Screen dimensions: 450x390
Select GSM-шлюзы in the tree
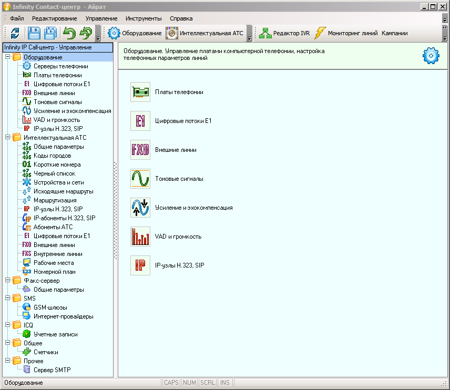[x=50, y=307]
